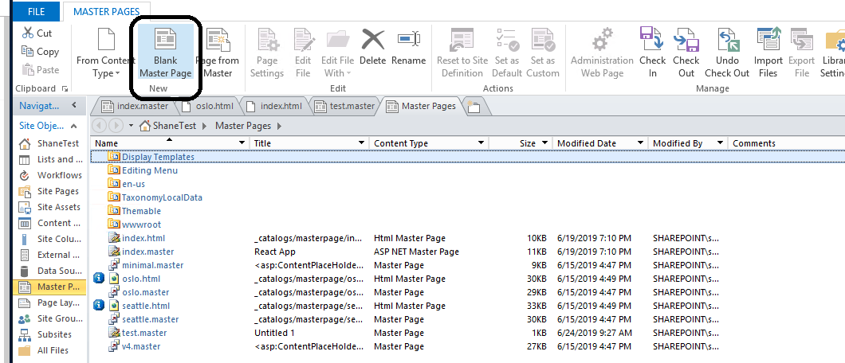This screenshot has width=845, height=363.
Task: Select the minimal.master file
Action: (x=152, y=265)
